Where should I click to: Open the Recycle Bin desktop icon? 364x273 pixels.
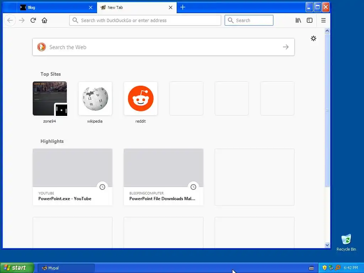coord(346,242)
